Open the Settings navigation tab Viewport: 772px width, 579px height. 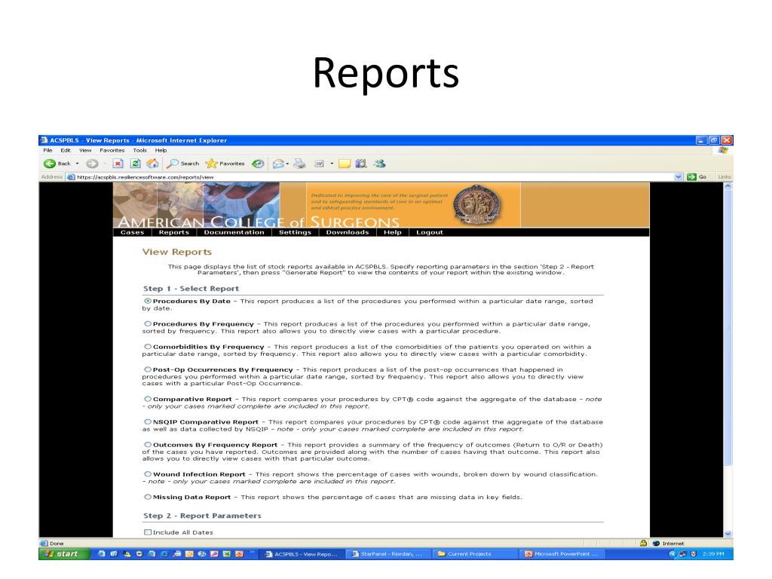(x=295, y=232)
